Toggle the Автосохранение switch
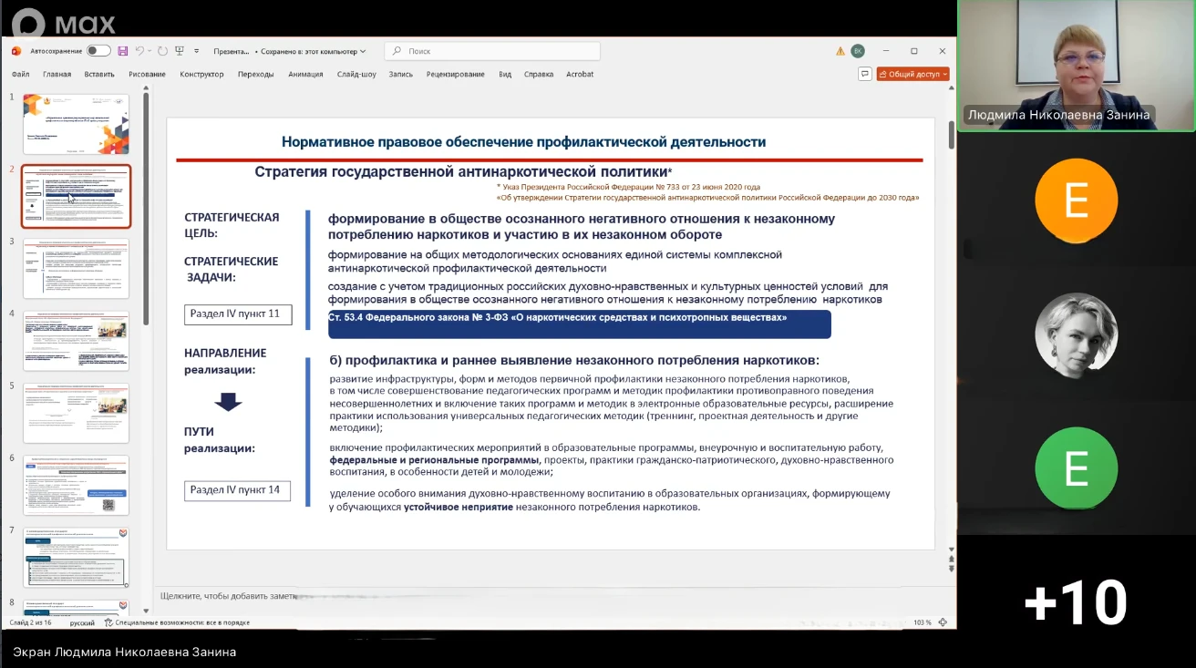Image resolution: width=1196 pixels, height=668 pixels. tap(98, 51)
